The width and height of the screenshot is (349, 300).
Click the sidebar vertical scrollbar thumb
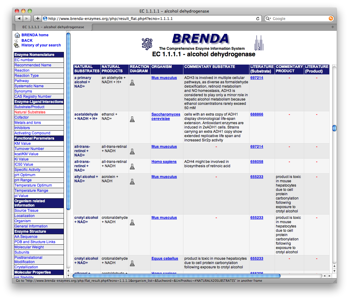[68, 121]
